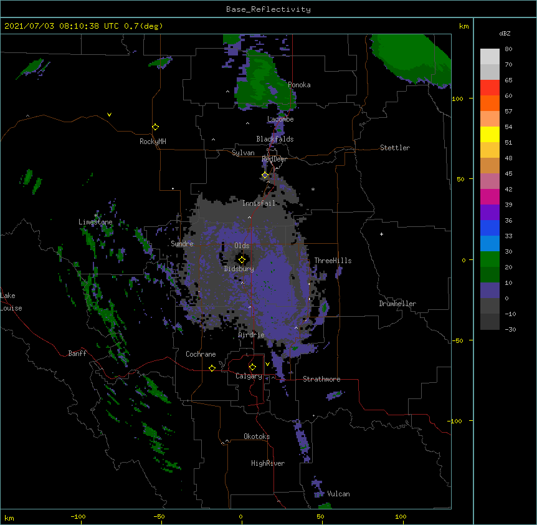Pick the bright blue 33-36 dBZ legend color

(x=490, y=228)
